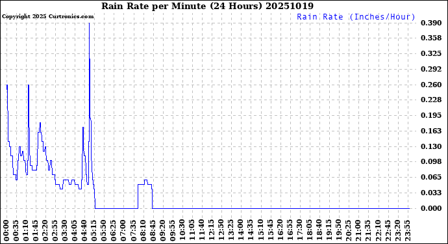This screenshot has height=244, width=448.
Task: Click the 0.260 y-axis value
Action: click(x=431, y=85)
